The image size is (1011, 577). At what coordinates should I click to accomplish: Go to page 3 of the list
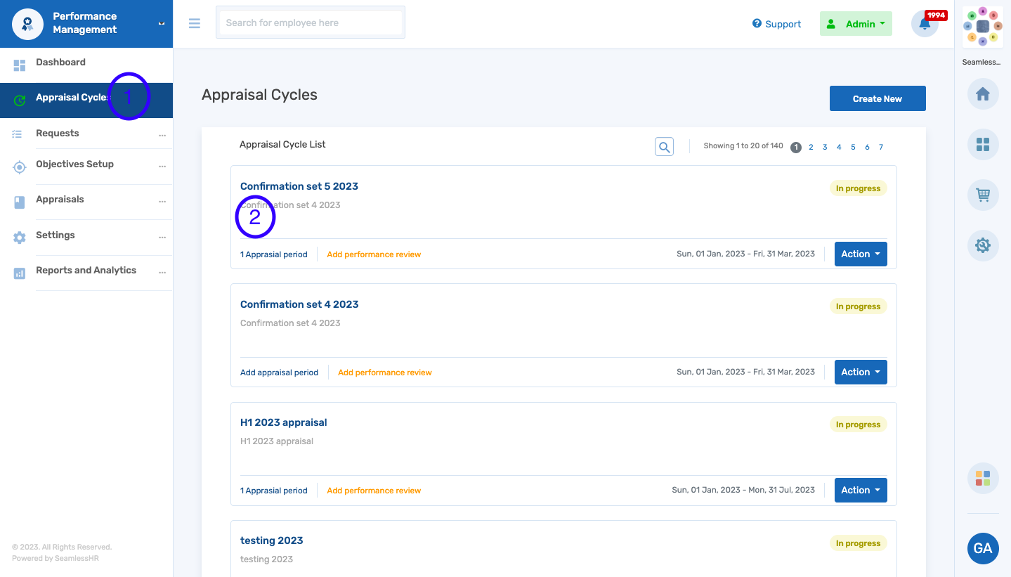pyautogui.click(x=825, y=147)
